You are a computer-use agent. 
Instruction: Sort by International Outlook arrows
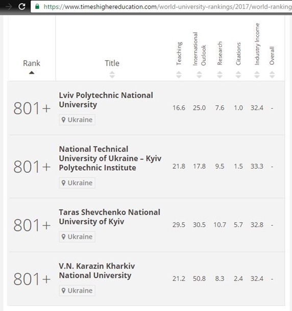[199, 74]
